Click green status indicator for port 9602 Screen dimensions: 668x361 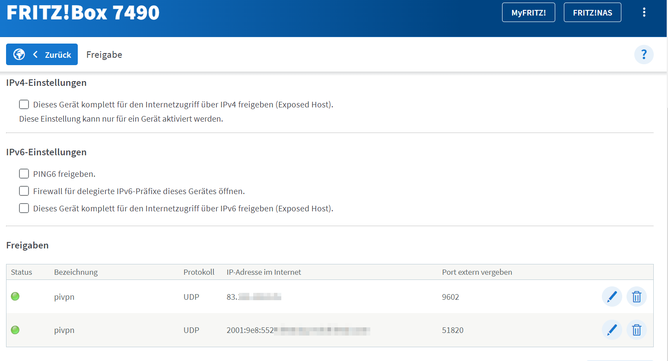click(x=15, y=296)
